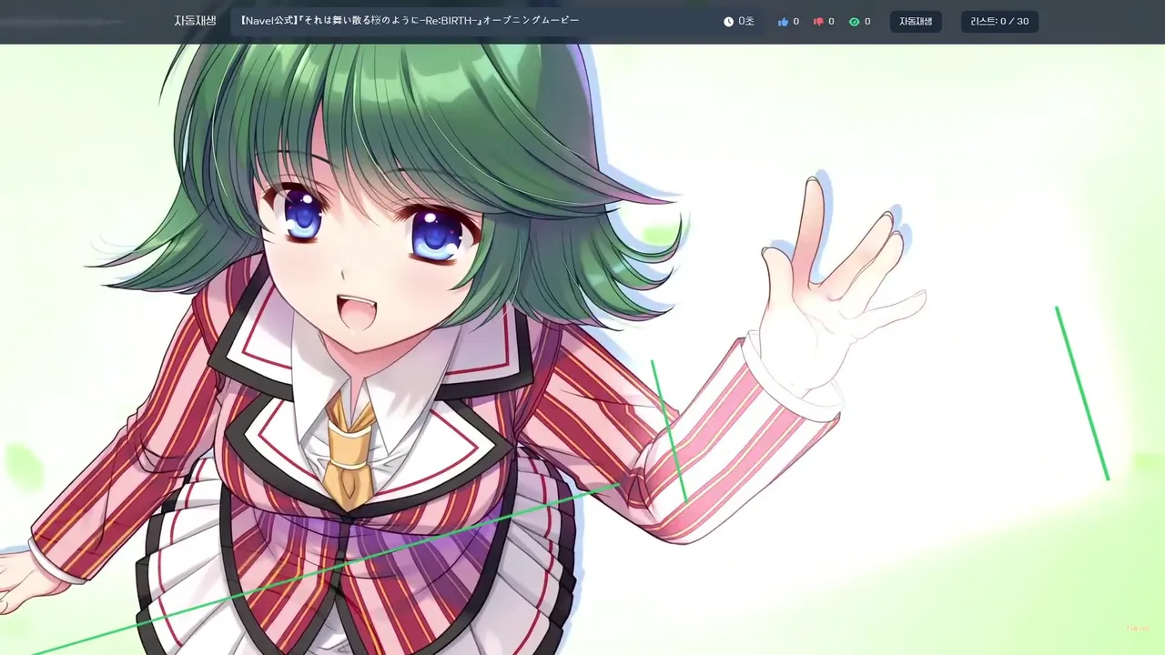Click the video frame to play or pause
1165x655 pixels.
582,349
